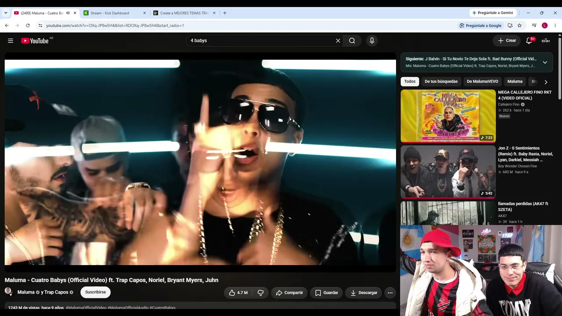
Task: Expand the mix playlist panel chevron
Action: [545, 62]
